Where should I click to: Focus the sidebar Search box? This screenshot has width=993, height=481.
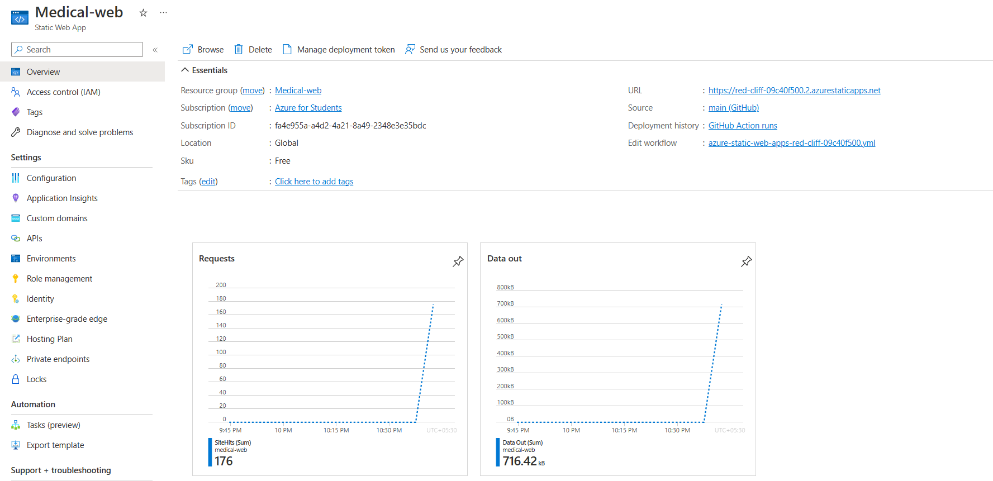pyautogui.click(x=77, y=50)
